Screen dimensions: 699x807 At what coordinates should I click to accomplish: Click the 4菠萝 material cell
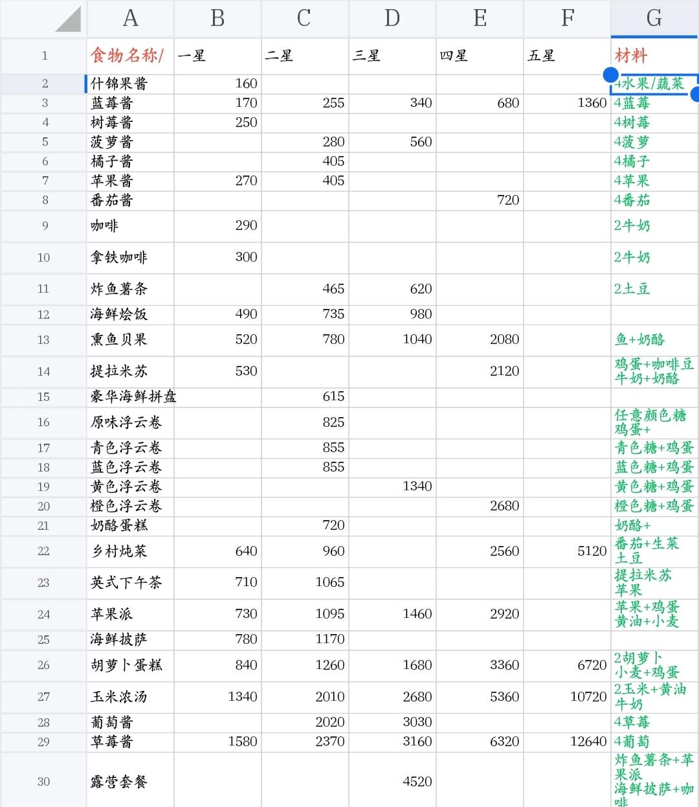tap(654, 142)
